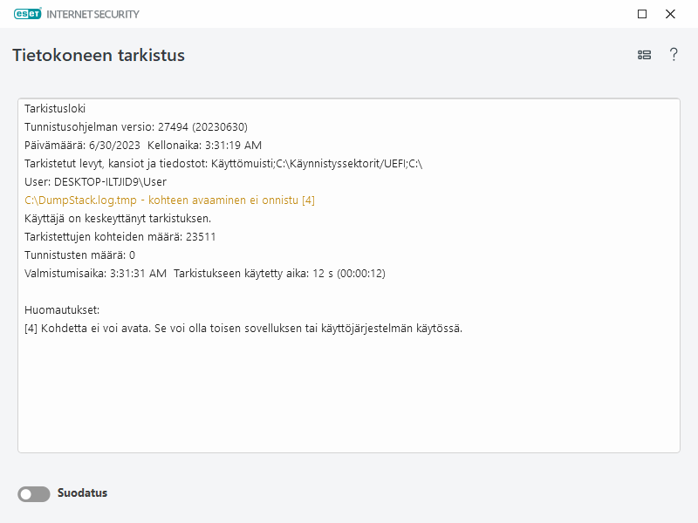Open help via the question mark icon
Viewport: 698px width, 523px height.
coord(673,54)
